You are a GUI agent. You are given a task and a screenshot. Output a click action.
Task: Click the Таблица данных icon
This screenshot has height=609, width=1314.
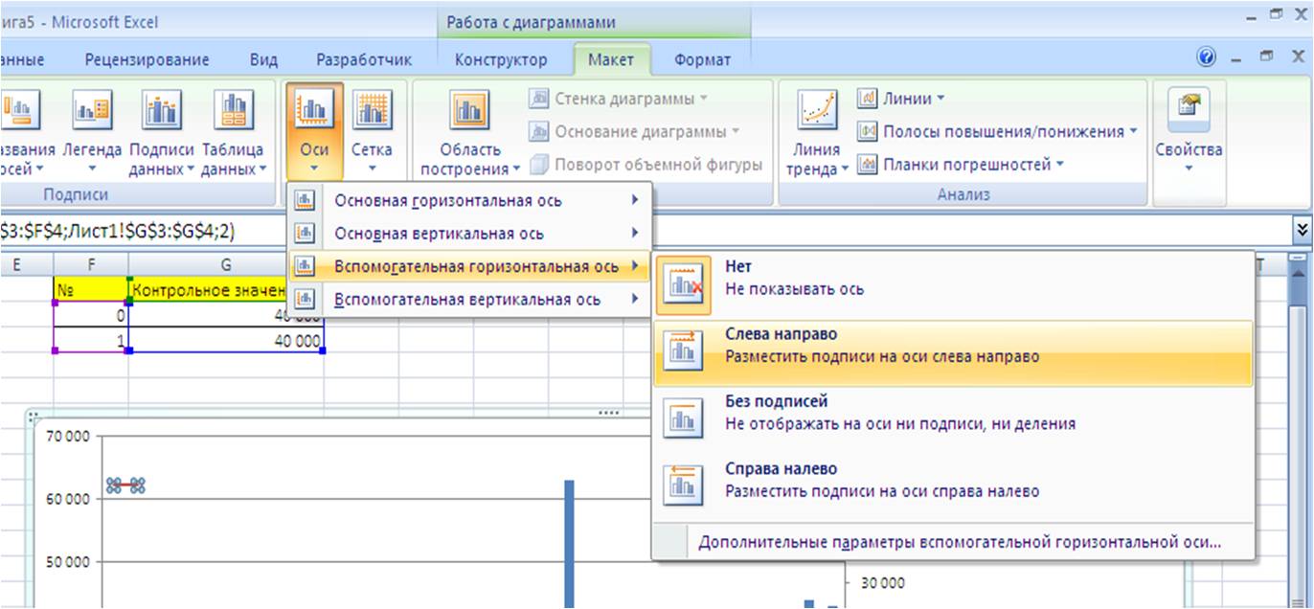coord(233,109)
